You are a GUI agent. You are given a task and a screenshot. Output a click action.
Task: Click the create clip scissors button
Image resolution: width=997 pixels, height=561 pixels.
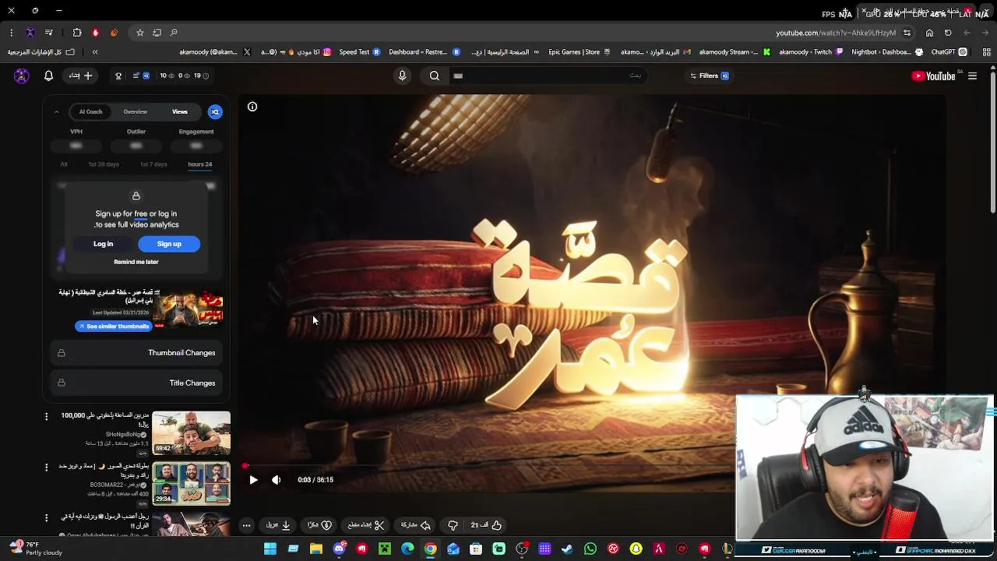(366, 525)
